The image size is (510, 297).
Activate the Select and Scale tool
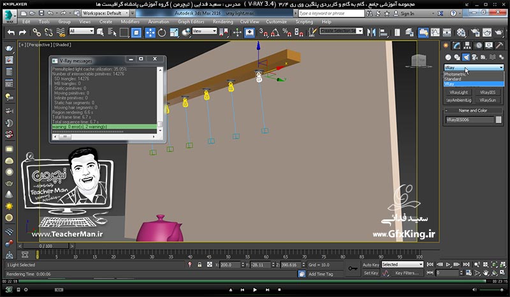174,32
